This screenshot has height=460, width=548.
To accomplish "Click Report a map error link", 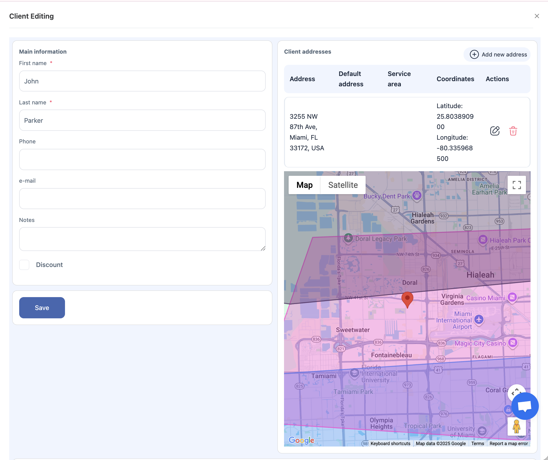I will [x=508, y=443].
